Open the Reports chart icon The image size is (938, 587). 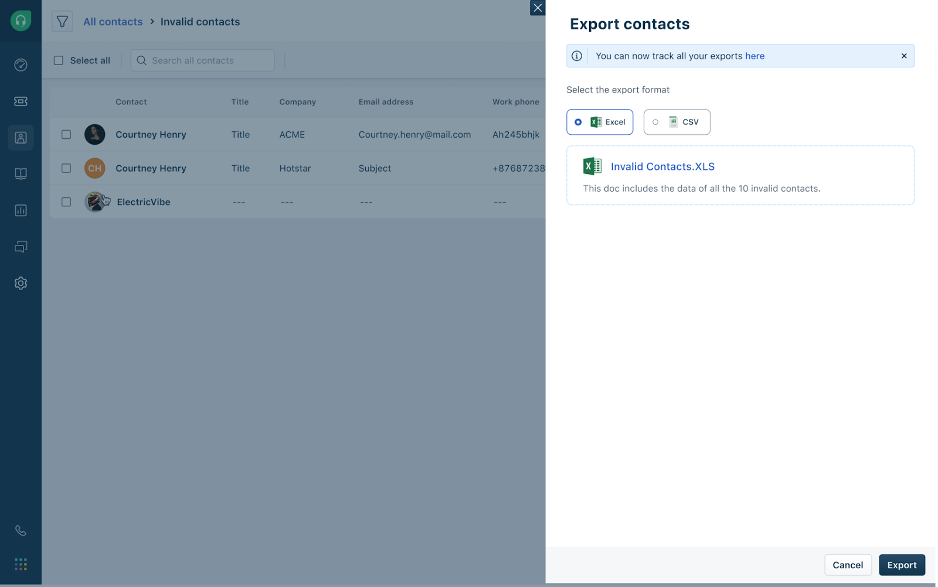[x=21, y=210]
